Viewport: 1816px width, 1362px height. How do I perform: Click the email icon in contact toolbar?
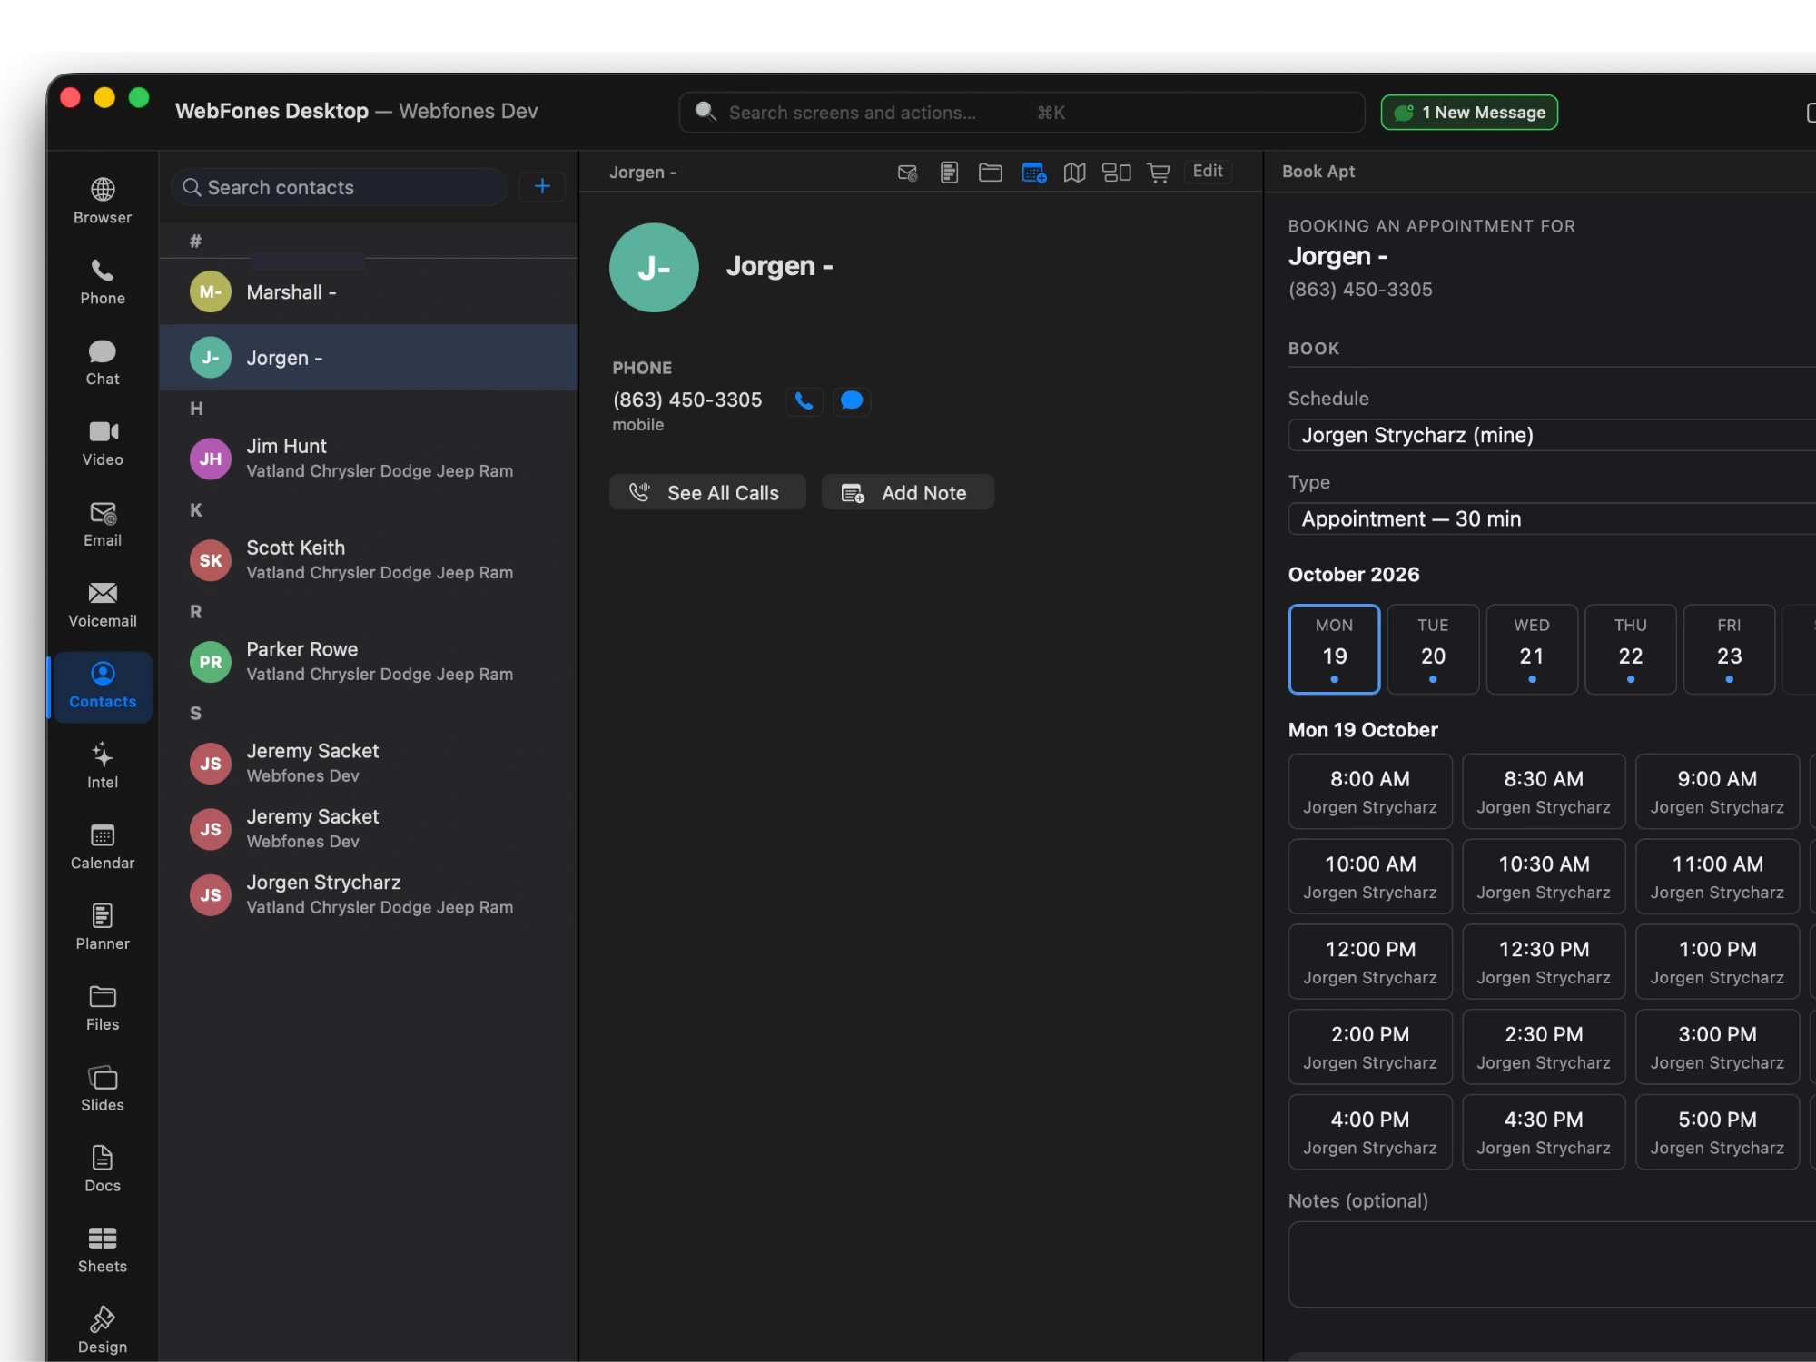coord(907,173)
